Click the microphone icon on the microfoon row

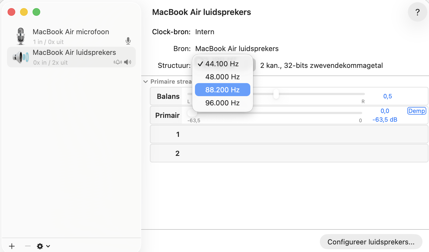[x=128, y=41]
